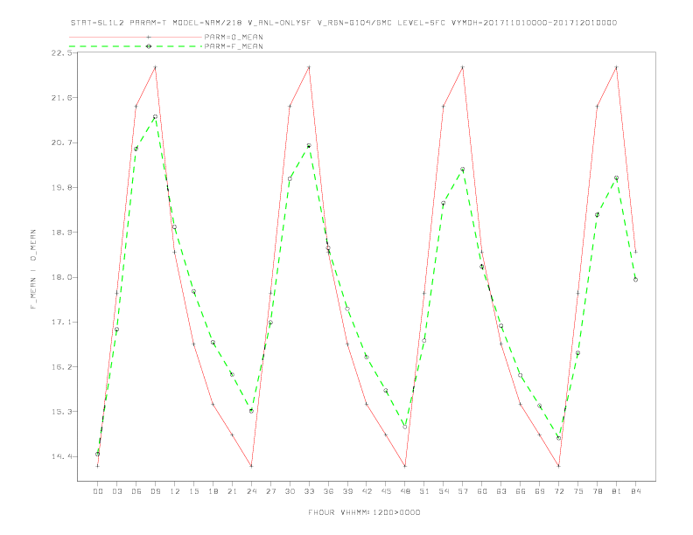Click the 63 forecast hour tick label
693x535 pixels.
[x=501, y=491]
